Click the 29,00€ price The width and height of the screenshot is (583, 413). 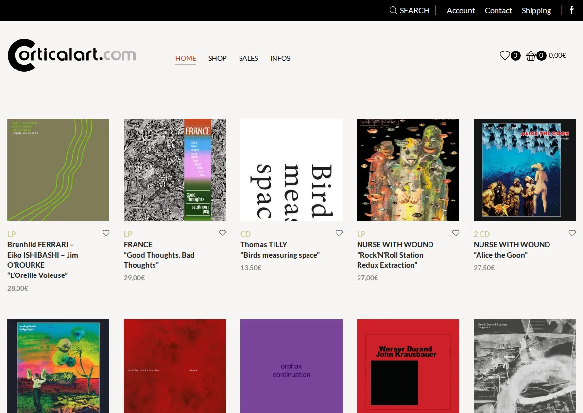[x=135, y=278]
